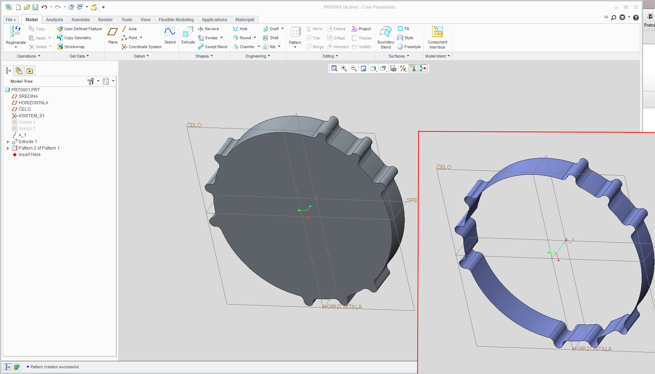Viewport: 655px width, 374px height.
Task: Open the Boundary Blend tool
Action: tap(386, 37)
